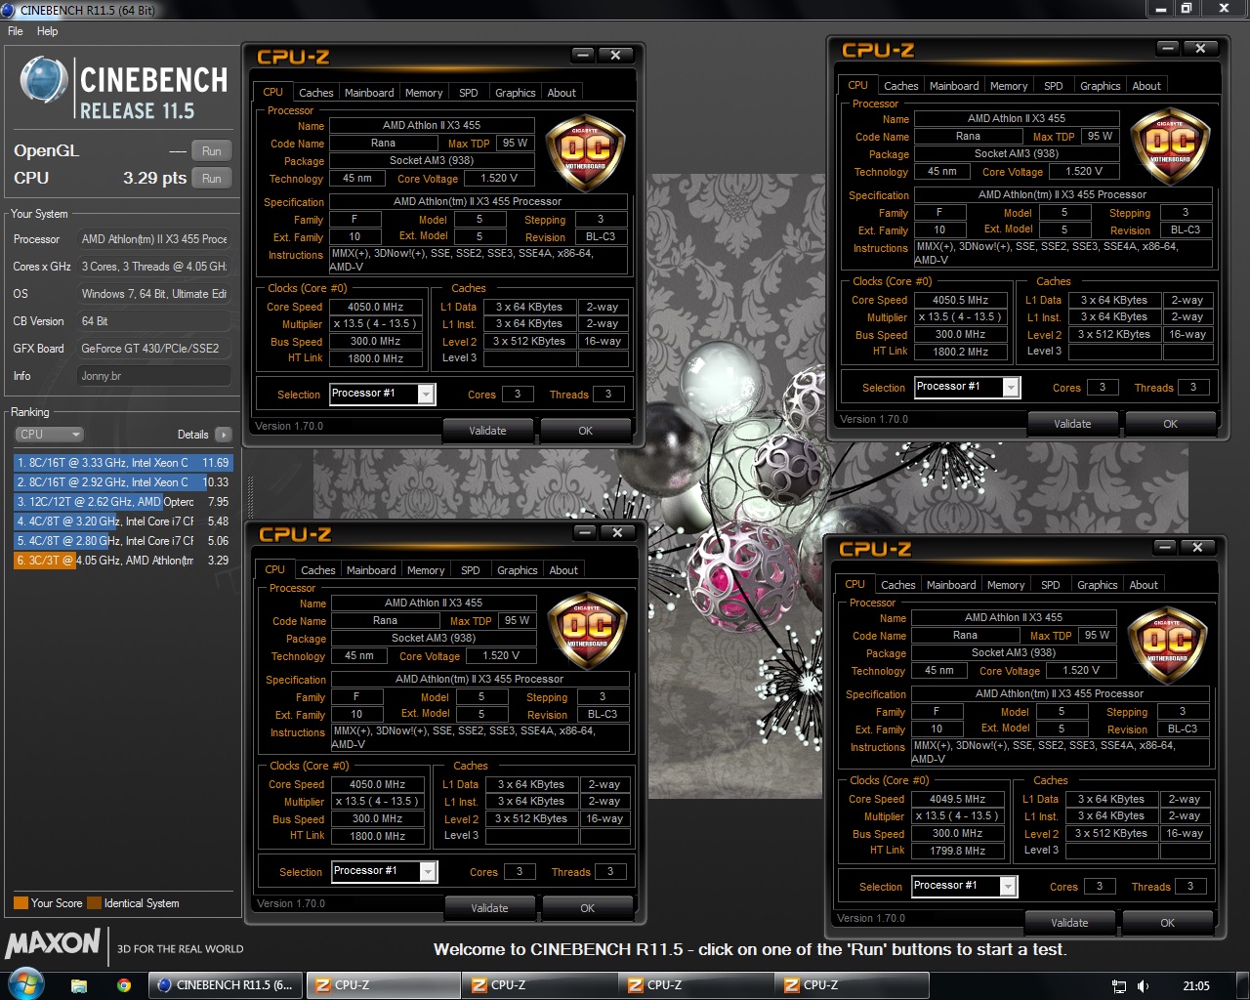Screen dimensions: 1250x1000
Task: Click Gigabyte OC badge in upper-left CPU-Z window
Action: click(x=585, y=151)
